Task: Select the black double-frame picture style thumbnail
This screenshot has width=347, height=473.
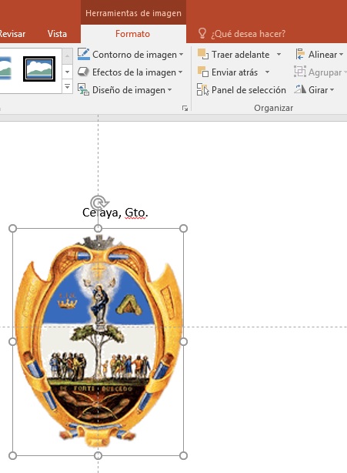Action: click(39, 69)
